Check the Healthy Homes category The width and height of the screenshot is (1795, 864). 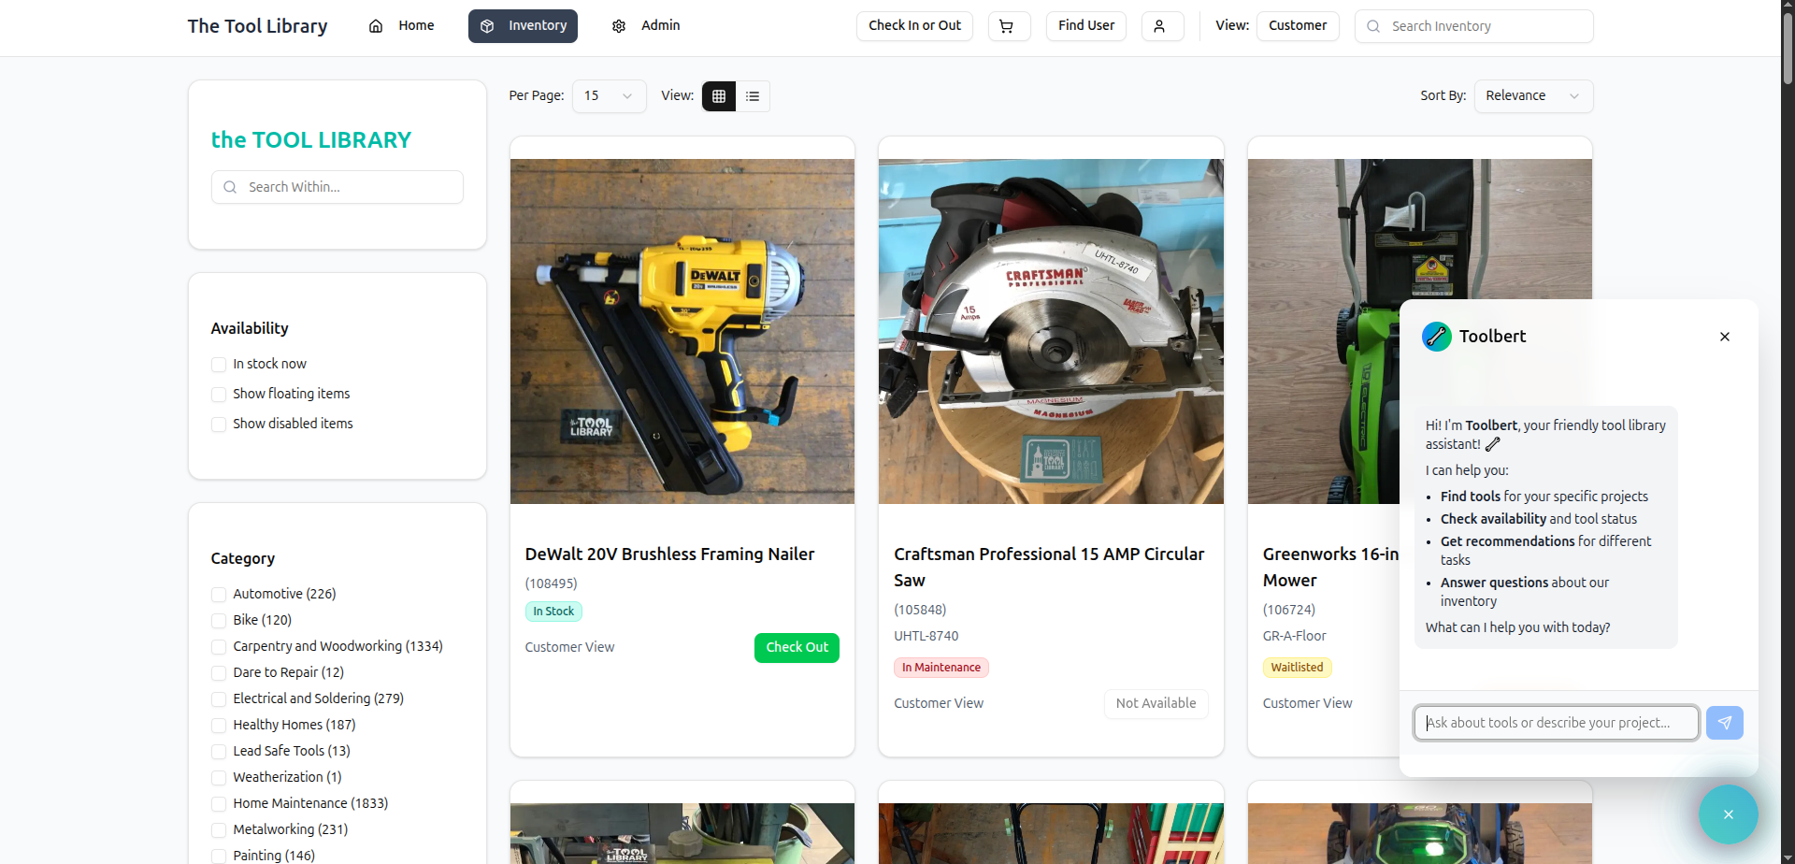click(219, 726)
